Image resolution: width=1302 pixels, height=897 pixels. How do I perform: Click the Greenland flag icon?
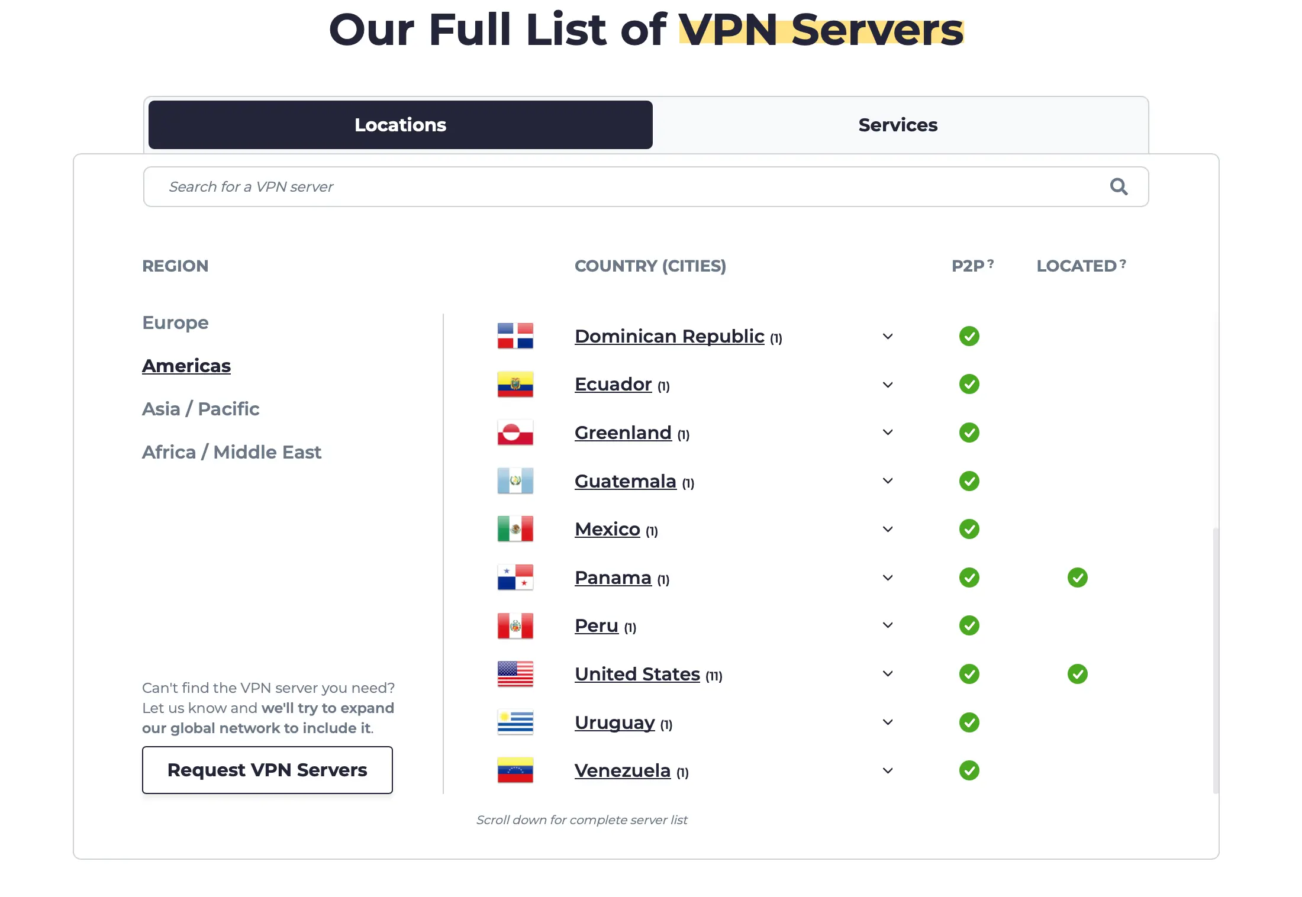515,433
